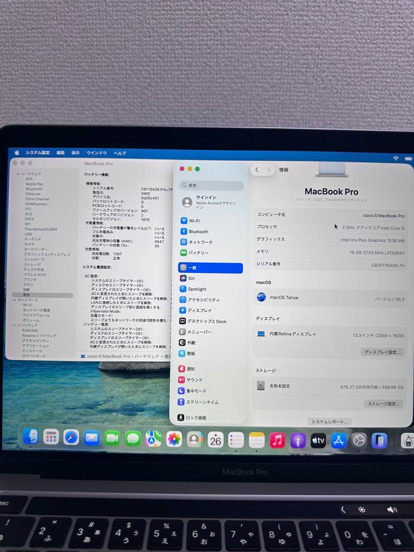The image size is (414, 552).
Task: Select ストレージ in System Information sidebar
Action: click(x=32, y=264)
